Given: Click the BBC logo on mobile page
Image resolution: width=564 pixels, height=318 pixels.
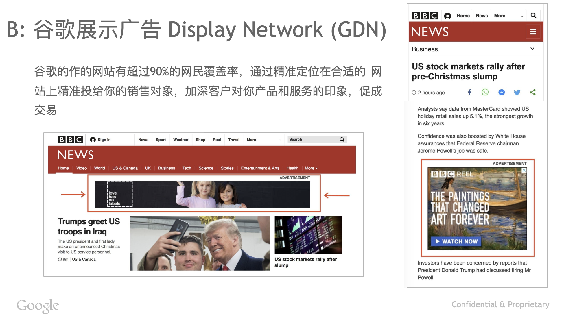Looking at the screenshot, I should coord(425,16).
